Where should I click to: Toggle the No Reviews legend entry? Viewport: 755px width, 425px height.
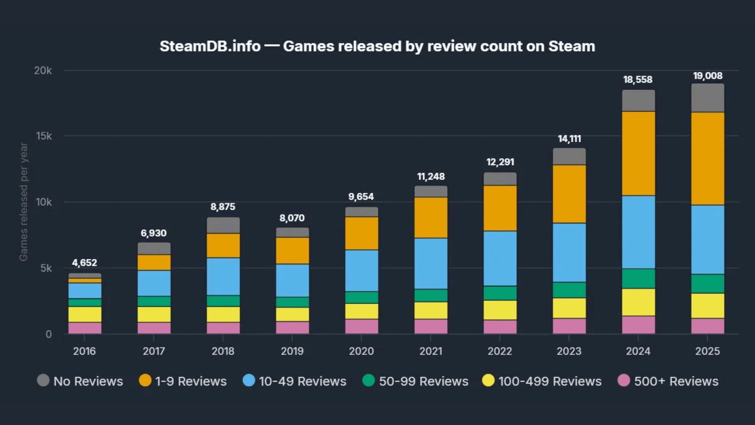(x=81, y=381)
